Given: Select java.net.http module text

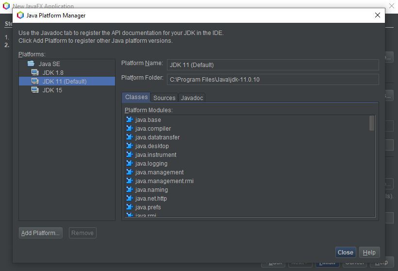Looking at the screenshot, I should [151, 199].
